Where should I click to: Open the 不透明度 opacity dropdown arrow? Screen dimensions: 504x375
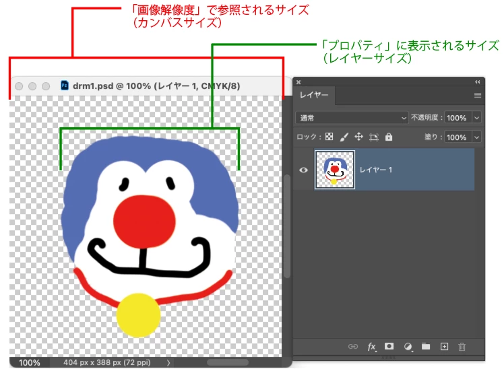tap(476, 118)
